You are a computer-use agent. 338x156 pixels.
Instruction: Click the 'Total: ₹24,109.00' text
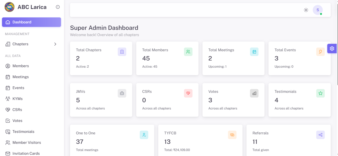point(177,150)
